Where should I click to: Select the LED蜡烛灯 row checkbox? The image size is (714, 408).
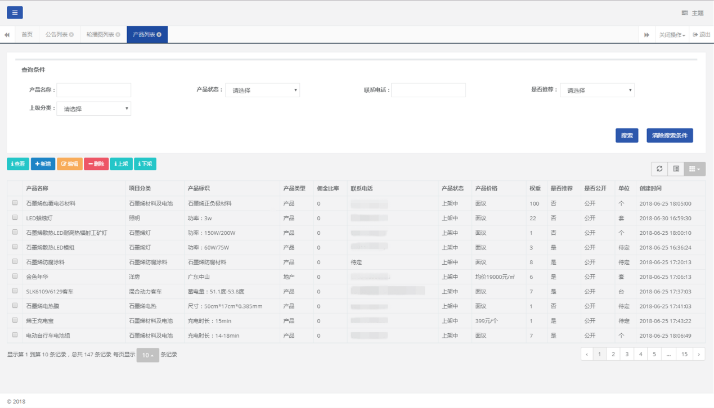point(15,217)
